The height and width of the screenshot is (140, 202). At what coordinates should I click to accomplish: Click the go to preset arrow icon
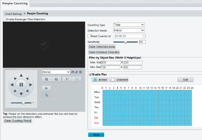(73, 72)
